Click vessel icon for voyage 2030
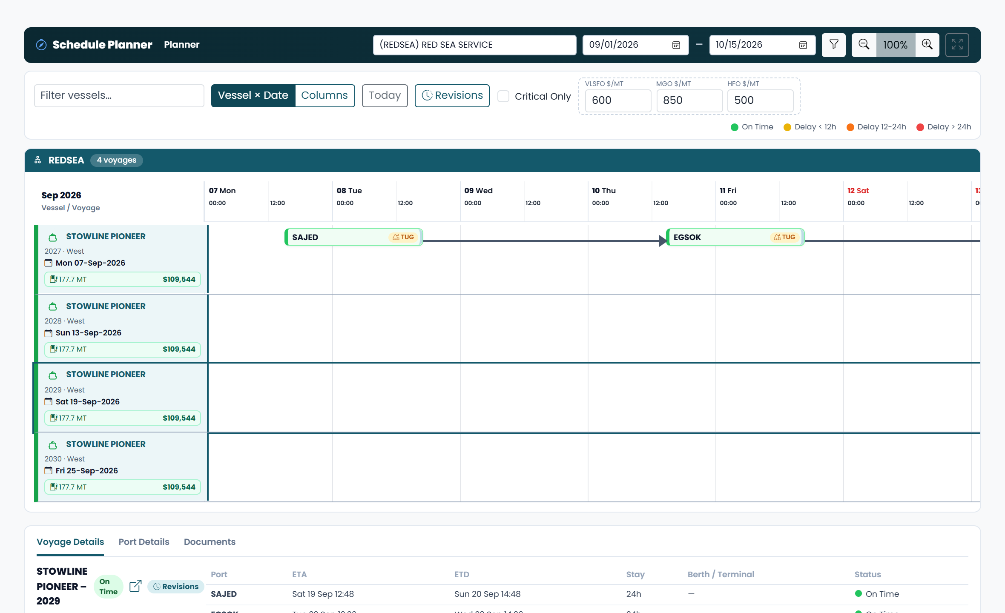This screenshot has height=613, width=1005. point(53,445)
